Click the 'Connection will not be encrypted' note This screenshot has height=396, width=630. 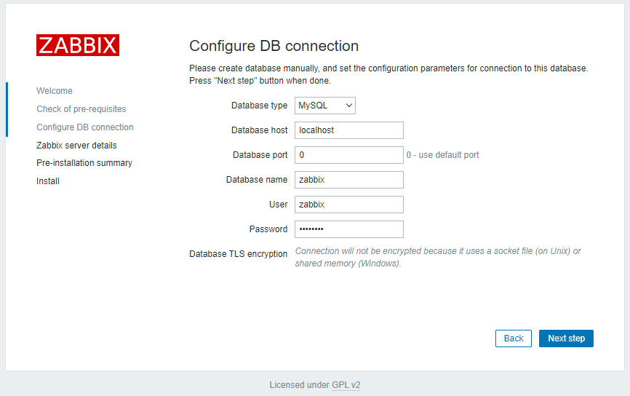(x=438, y=257)
